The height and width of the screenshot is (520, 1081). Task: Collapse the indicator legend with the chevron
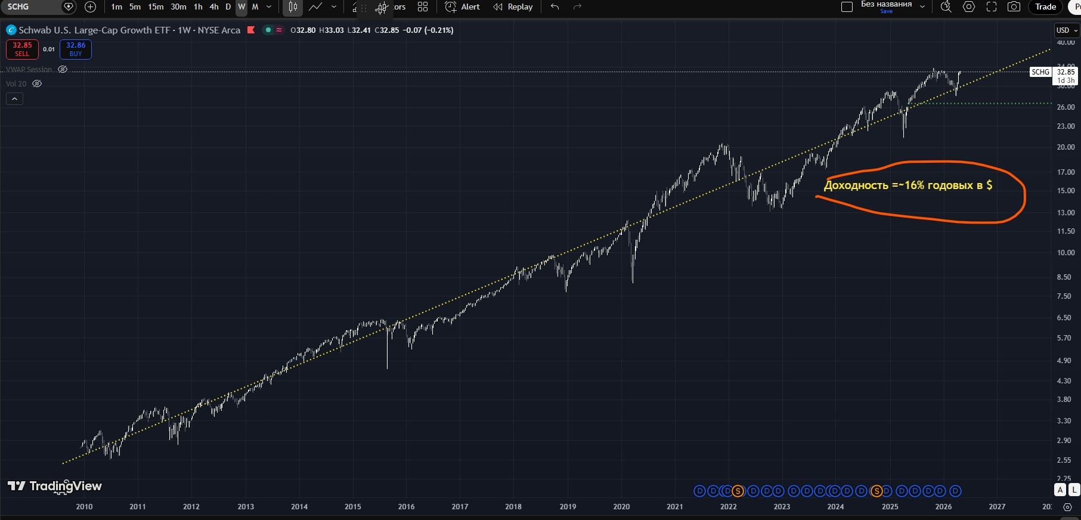14,99
